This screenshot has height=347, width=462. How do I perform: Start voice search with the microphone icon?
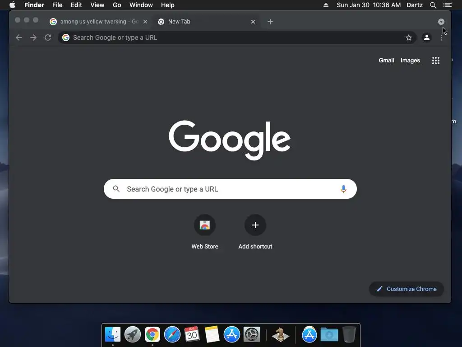point(343,189)
